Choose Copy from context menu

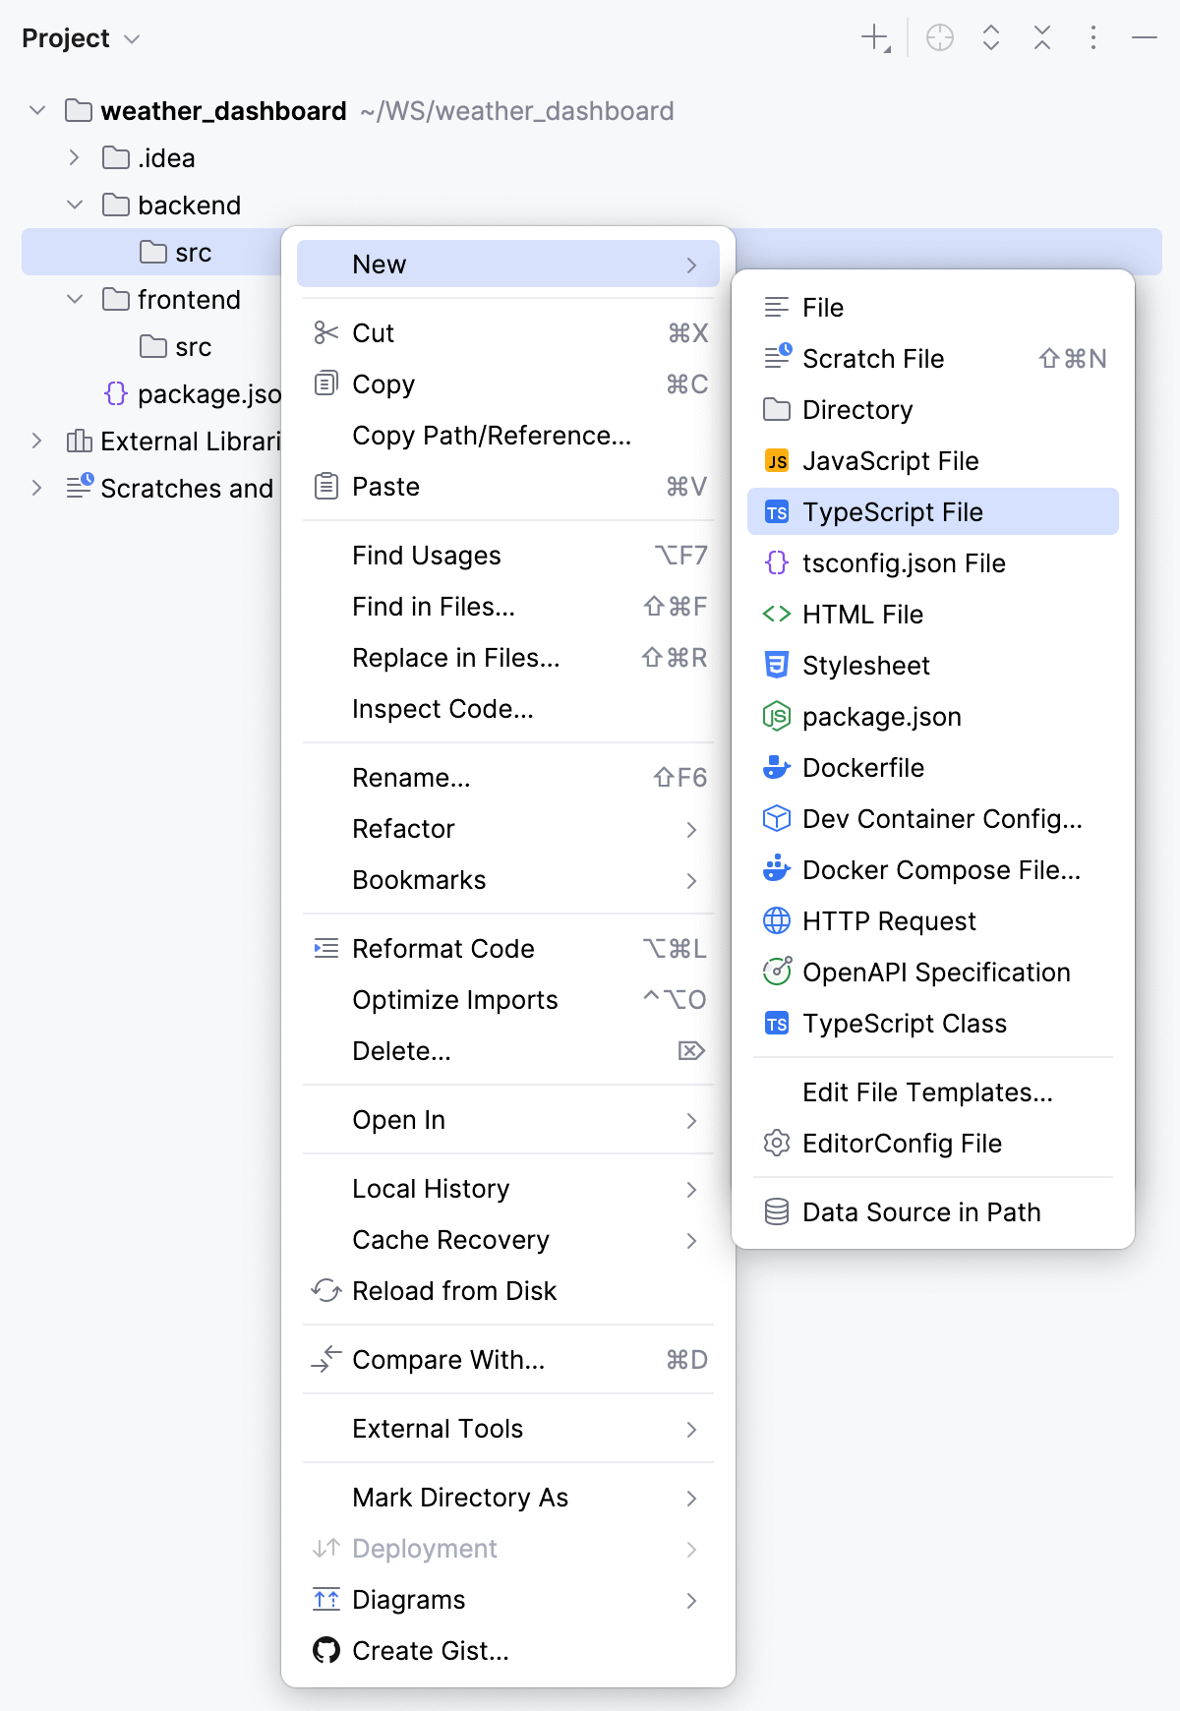[508, 383]
